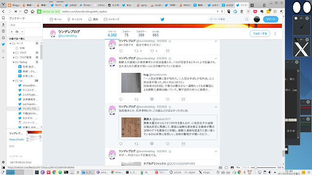Open the Twitter web panel in sidebar

pos(3,44)
